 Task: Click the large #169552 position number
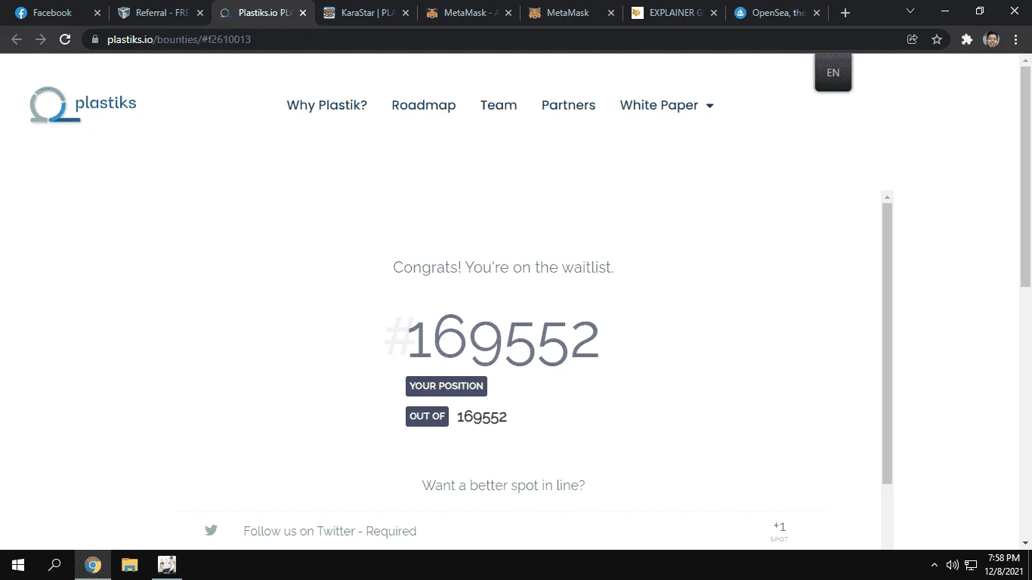(x=492, y=339)
